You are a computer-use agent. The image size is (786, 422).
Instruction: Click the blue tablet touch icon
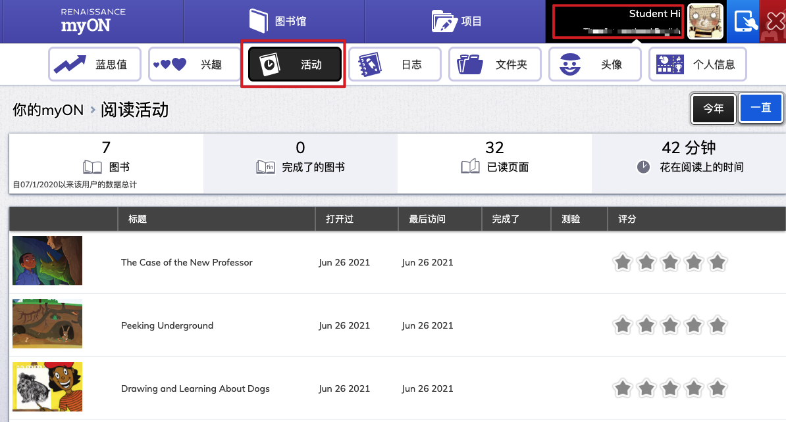[744, 22]
